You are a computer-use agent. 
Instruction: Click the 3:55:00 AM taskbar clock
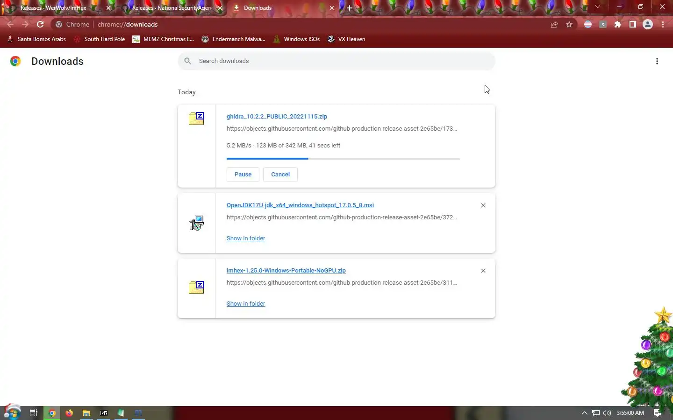(630, 413)
